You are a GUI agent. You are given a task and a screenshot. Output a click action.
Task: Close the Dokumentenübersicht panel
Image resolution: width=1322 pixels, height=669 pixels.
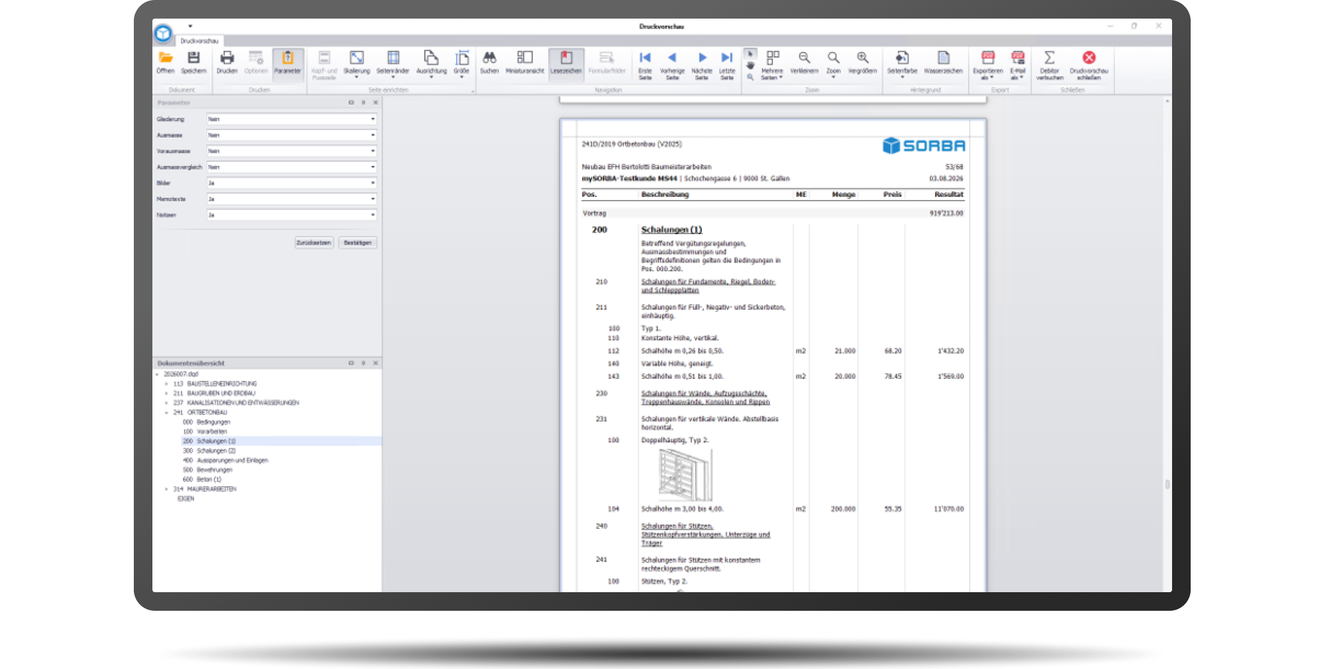point(375,363)
